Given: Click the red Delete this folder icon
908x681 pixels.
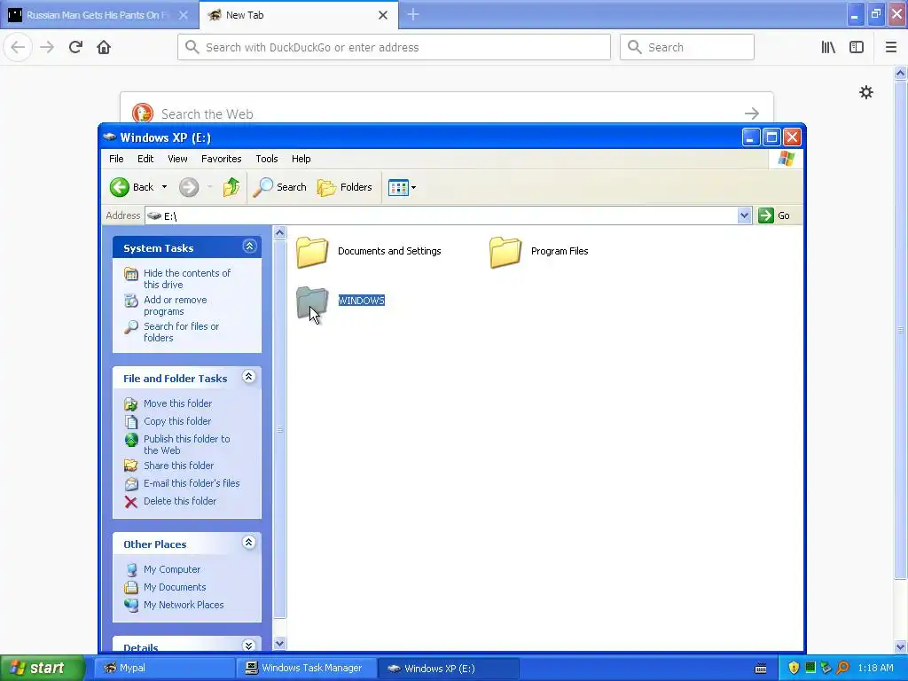Looking at the screenshot, I should (x=131, y=502).
